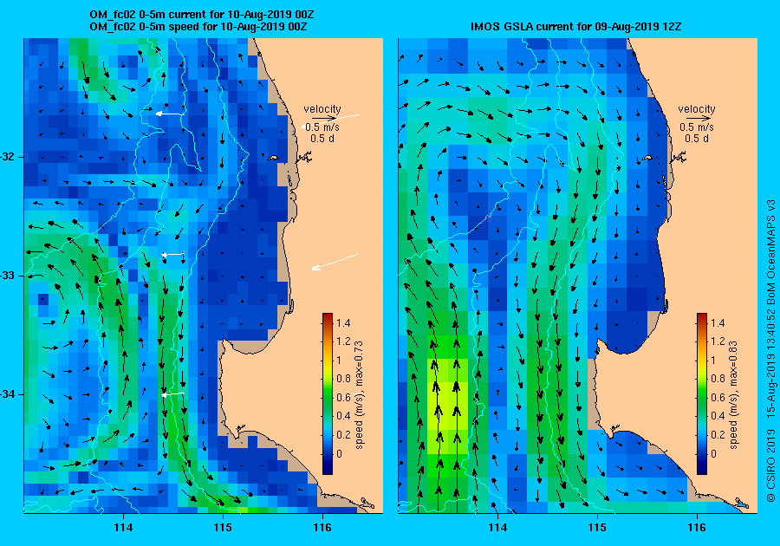The height and width of the screenshot is (546, 780).
Task: Click longitude 116 under the OM_fc02 map
Action: pyautogui.click(x=322, y=528)
